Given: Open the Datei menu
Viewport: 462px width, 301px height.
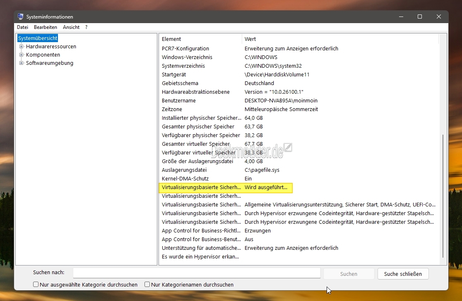Looking at the screenshot, I should point(23,27).
